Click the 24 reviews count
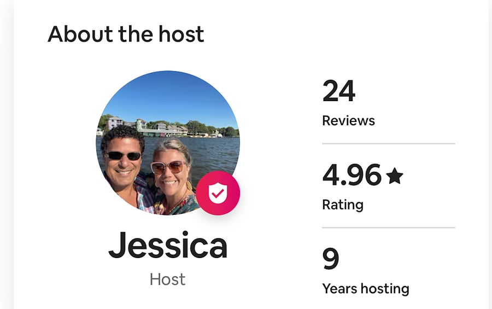The height and width of the screenshot is (309, 492). click(339, 91)
